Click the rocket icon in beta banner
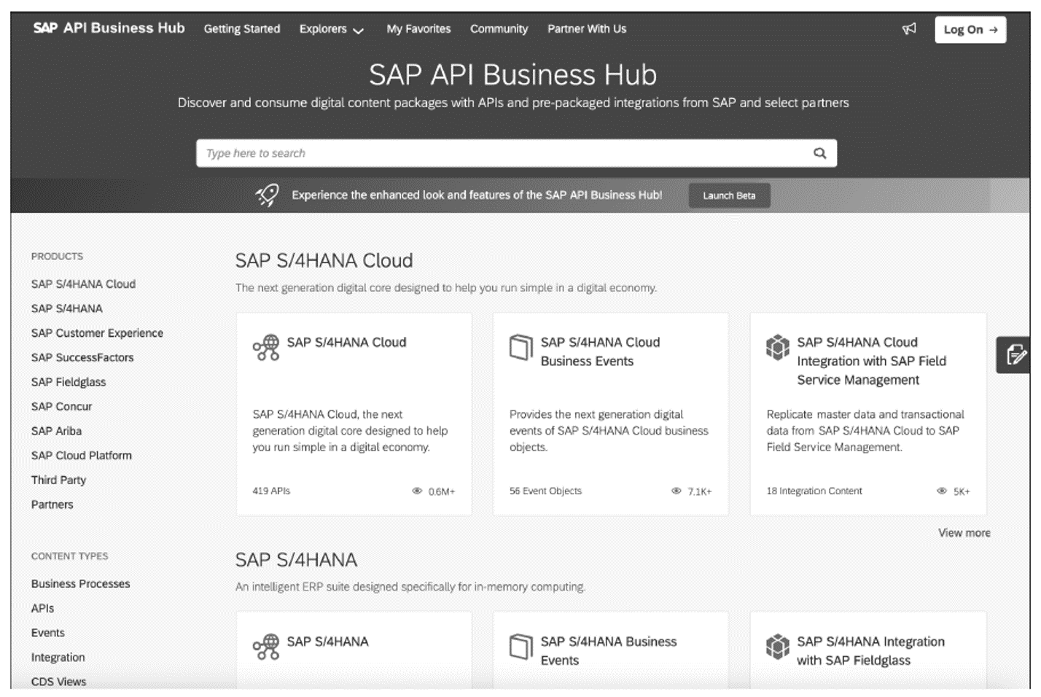 pos(268,195)
